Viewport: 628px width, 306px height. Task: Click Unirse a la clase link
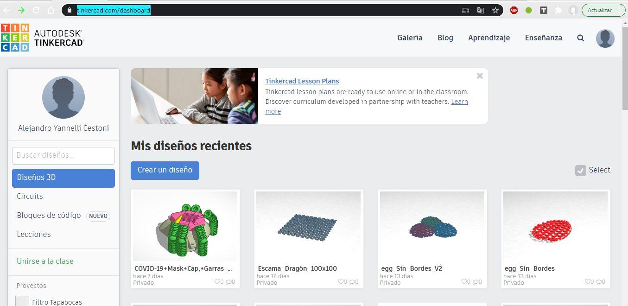pyautogui.click(x=45, y=261)
